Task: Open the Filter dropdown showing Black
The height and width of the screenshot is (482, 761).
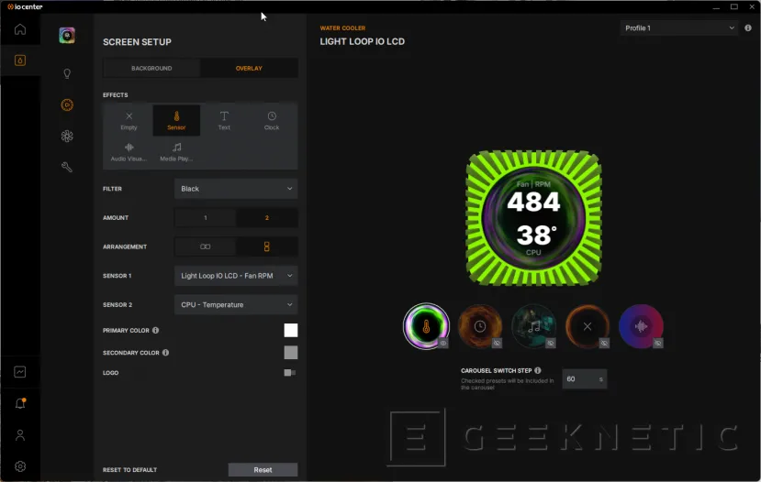Action: (x=236, y=189)
